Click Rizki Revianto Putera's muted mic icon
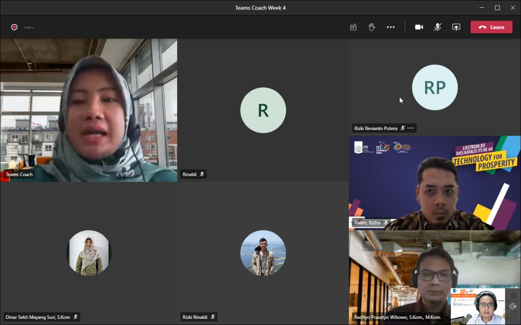The width and height of the screenshot is (521, 325). pyautogui.click(x=403, y=128)
